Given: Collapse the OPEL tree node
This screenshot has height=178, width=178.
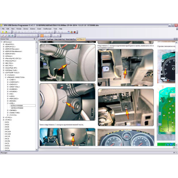Looking at the screenshot, I should (x=8, y=103).
